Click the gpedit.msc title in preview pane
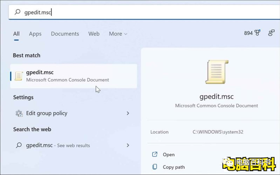 [217, 96]
